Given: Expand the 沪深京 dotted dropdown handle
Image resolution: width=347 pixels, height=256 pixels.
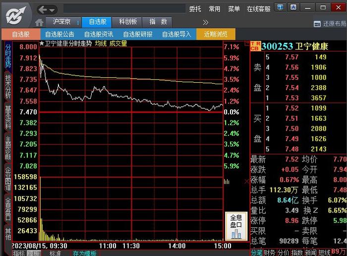Looking at the screenshot, I should 78,22.
